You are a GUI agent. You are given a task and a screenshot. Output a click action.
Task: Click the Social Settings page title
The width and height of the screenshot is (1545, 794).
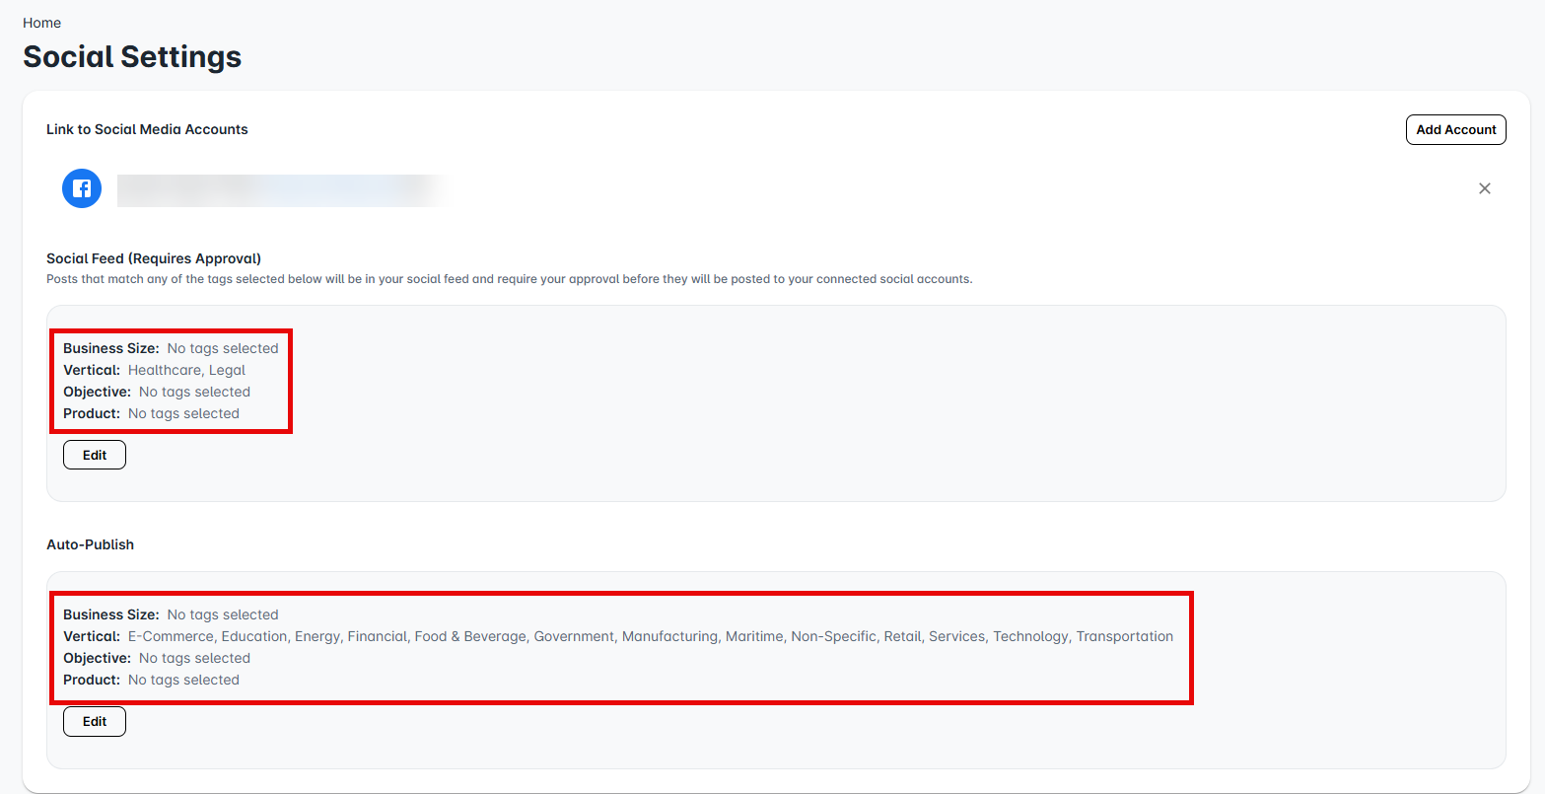pos(132,57)
